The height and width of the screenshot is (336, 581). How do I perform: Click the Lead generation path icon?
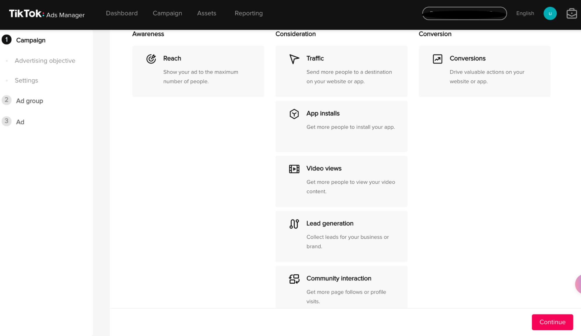[294, 224]
